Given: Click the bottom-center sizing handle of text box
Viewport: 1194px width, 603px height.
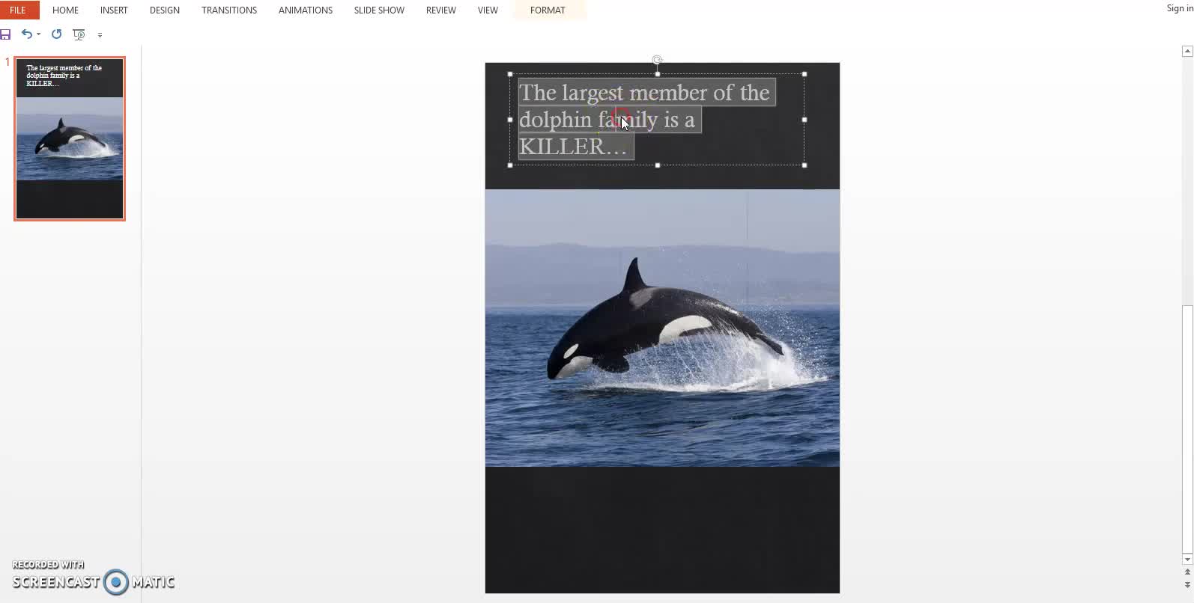Looking at the screenshot, I should tap(658, 165).
